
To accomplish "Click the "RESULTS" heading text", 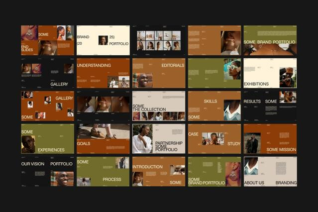I will click(x=252, y=101).
